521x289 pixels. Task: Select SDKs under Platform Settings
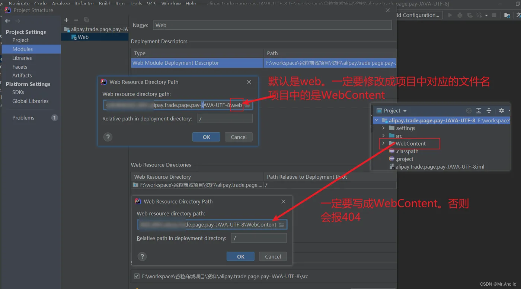pos(18,92)
